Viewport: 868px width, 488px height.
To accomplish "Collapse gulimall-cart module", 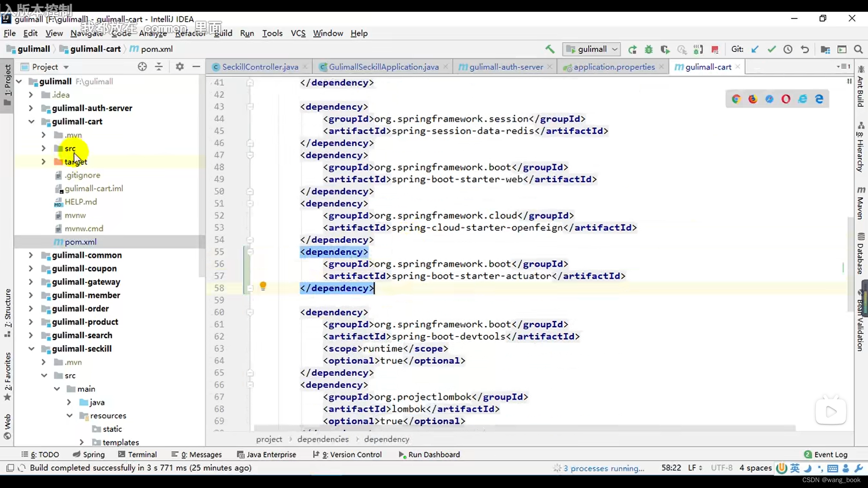I will coord(31,122).
